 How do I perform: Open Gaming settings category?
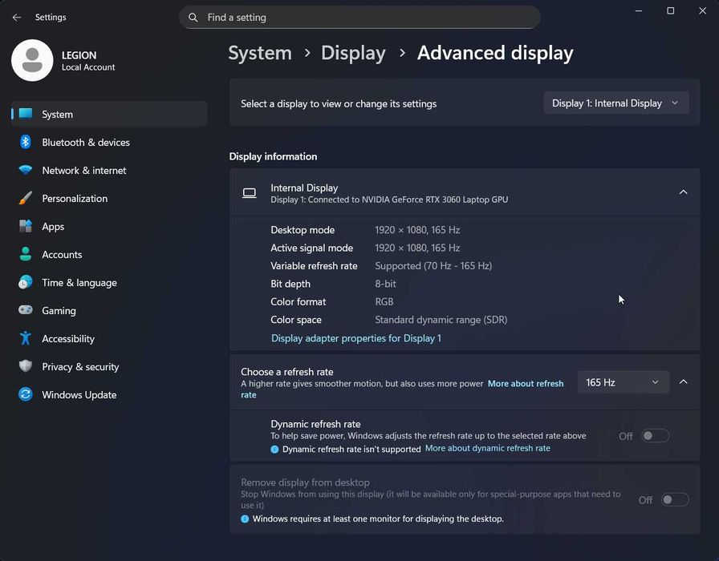[x=109, y=310]
